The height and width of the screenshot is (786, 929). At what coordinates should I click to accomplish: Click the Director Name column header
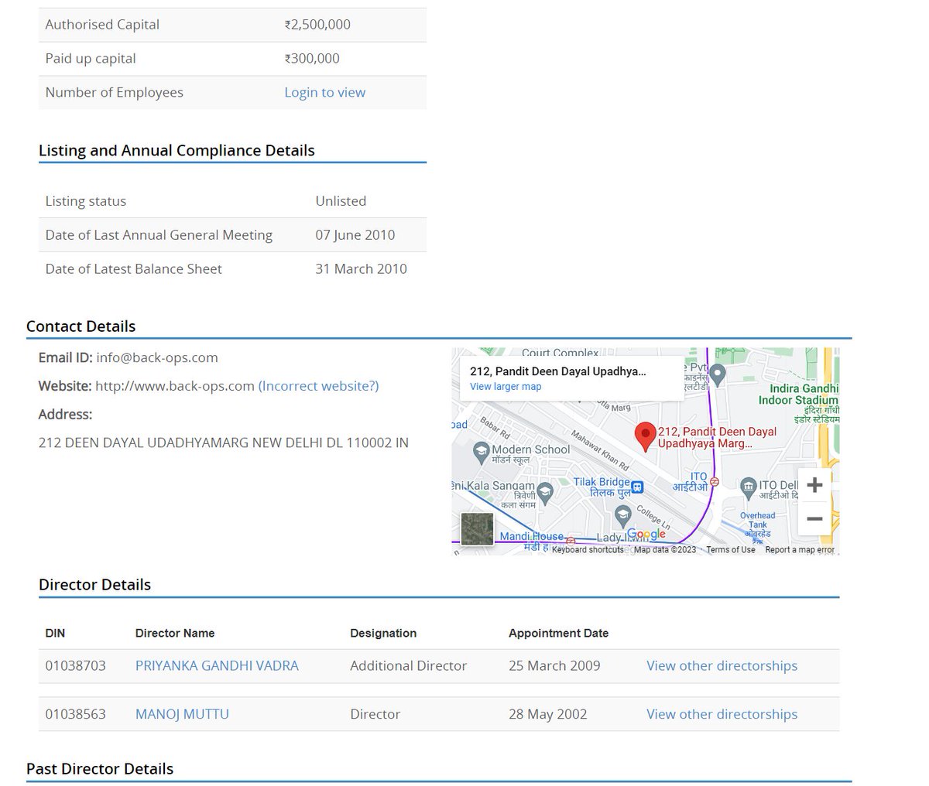(x=175, y=633)
